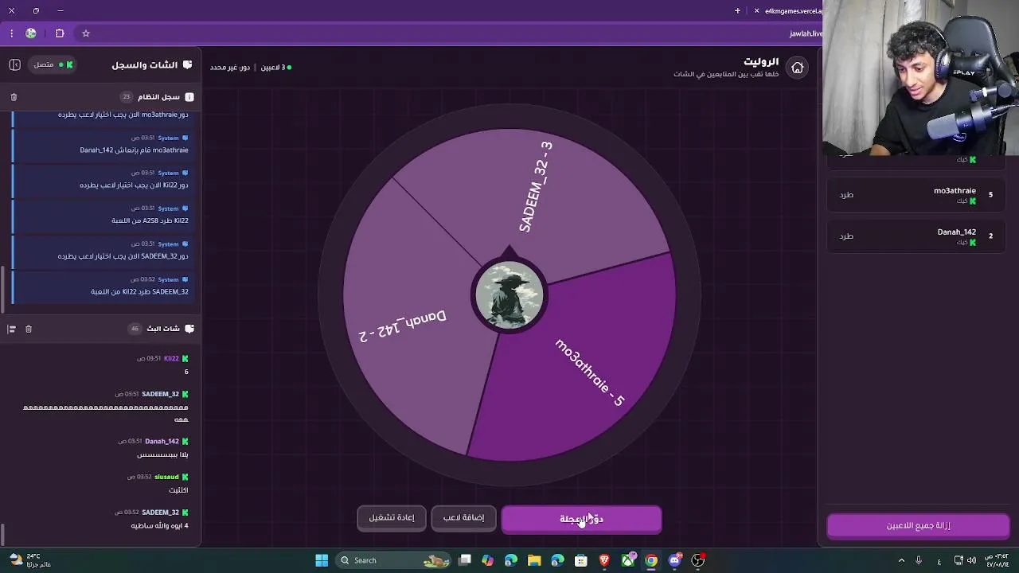Click the wheel center avatar image
The height and width of the screenshot is (573, 1019).
pos(509,296)
